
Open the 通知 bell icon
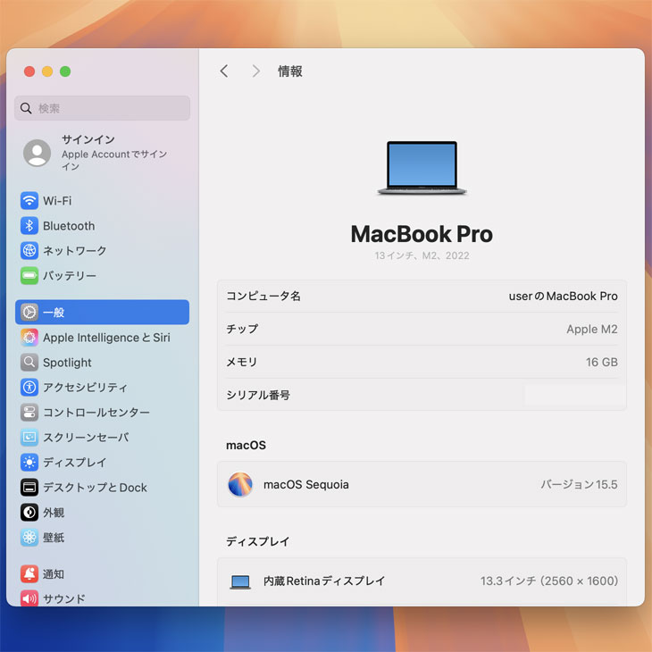point(29,573)
